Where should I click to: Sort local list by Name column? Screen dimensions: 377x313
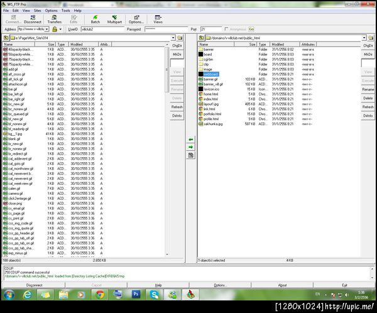point(19,44)
